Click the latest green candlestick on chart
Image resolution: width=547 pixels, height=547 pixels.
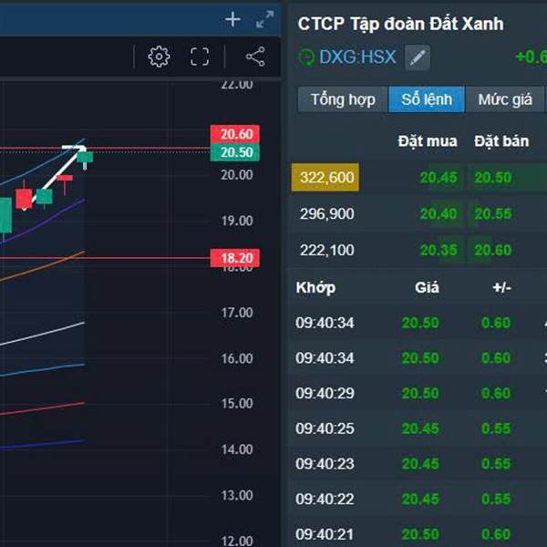click(85, 158)
